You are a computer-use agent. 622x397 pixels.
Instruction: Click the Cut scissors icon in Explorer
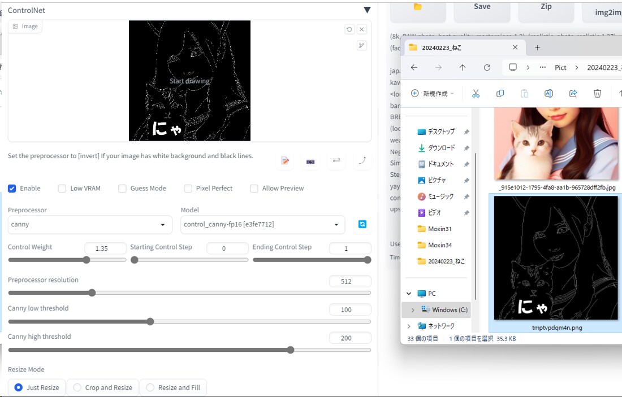pyautogui.click(x=476, y=93)
